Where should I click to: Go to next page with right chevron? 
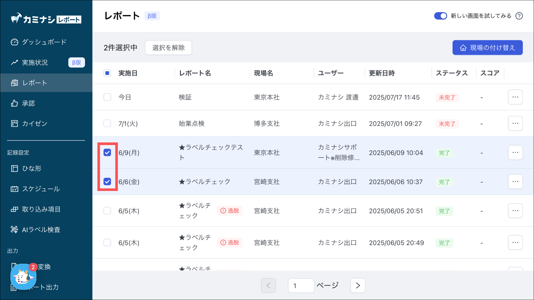tap(357, 285)
